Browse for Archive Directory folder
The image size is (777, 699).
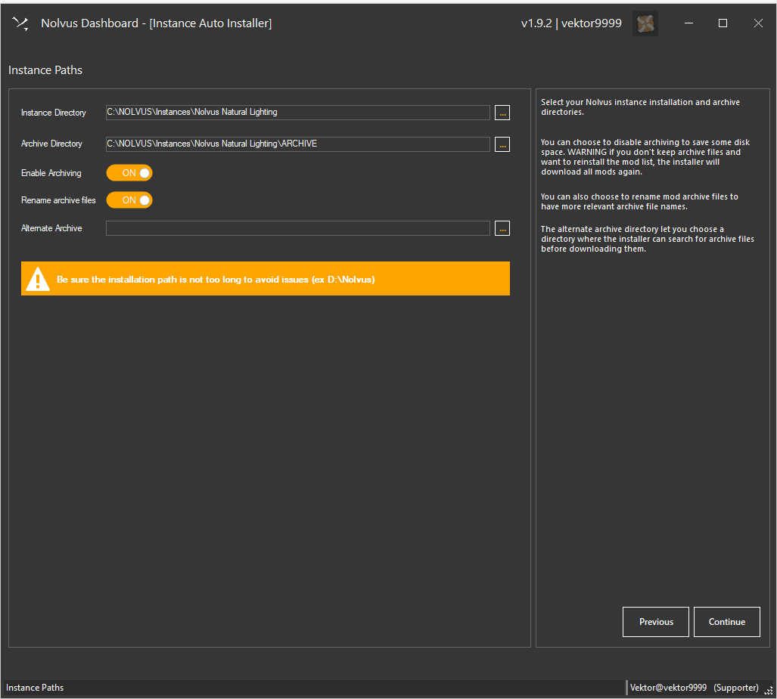[x=502, y=144]
